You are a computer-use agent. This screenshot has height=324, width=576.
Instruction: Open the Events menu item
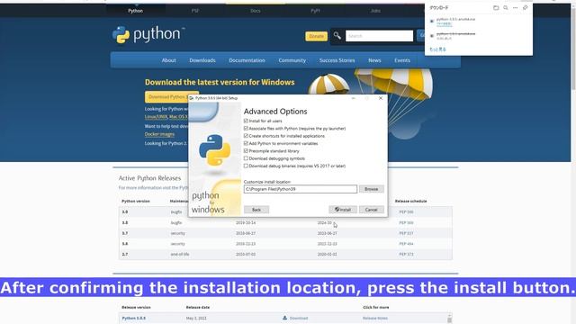pos(402,60)
